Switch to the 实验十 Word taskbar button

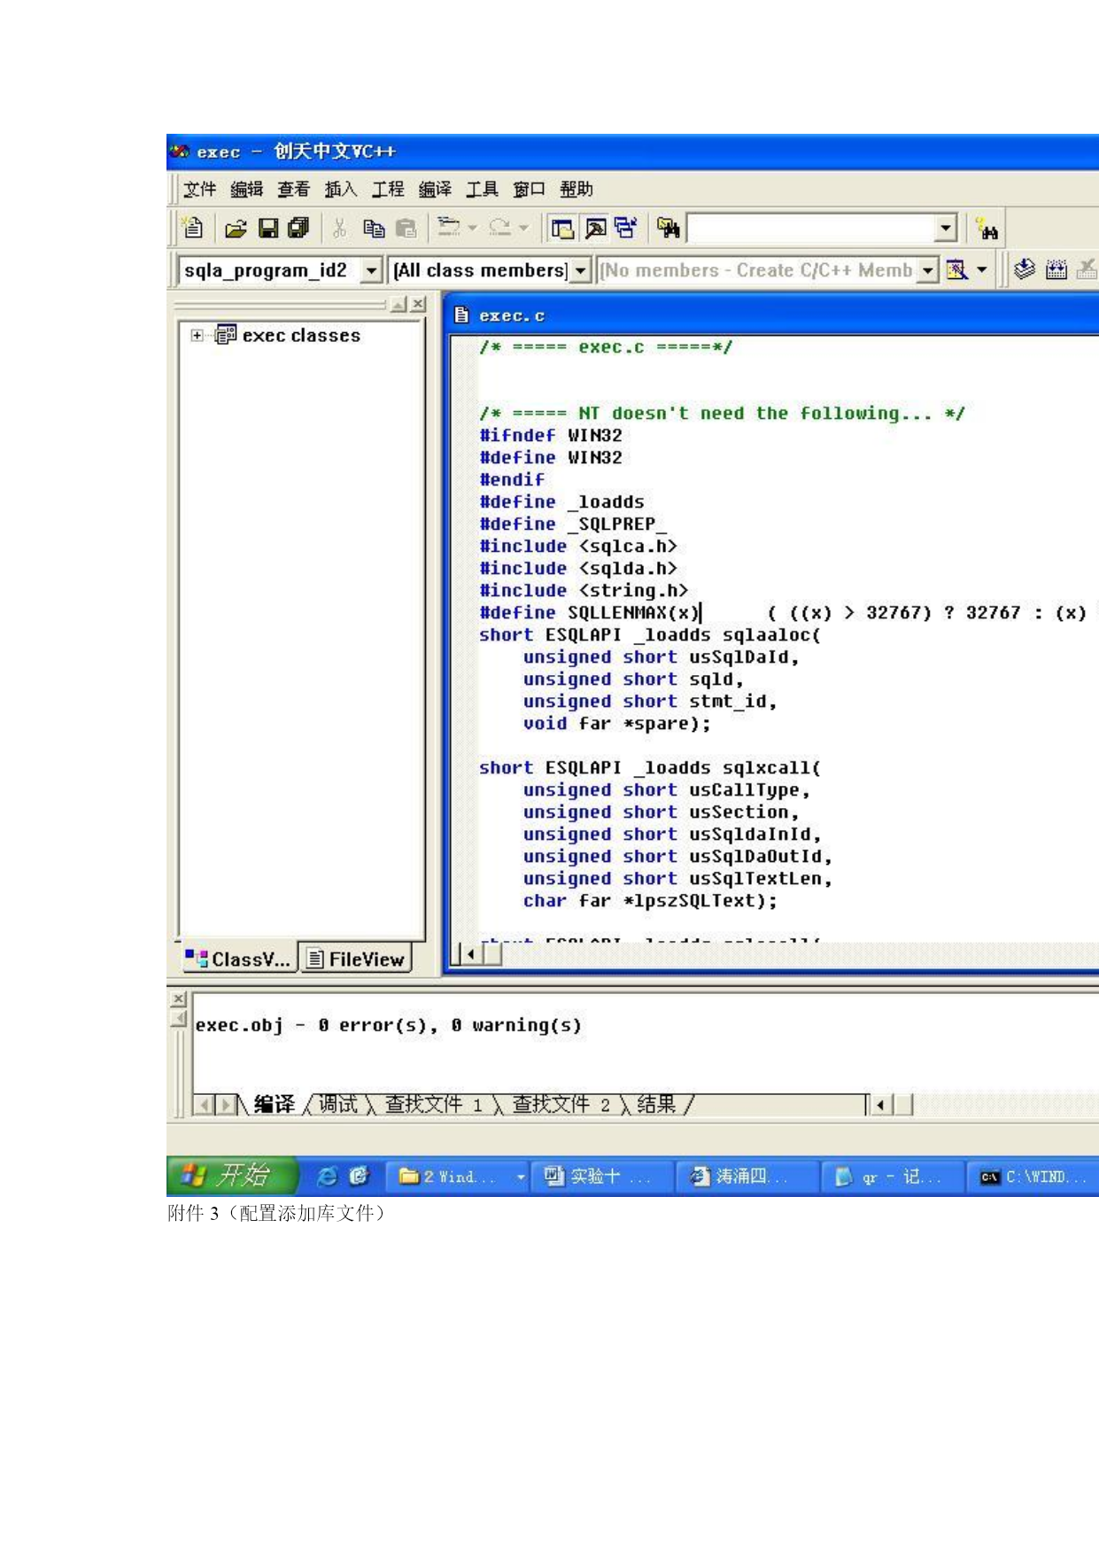(602, 1177)
